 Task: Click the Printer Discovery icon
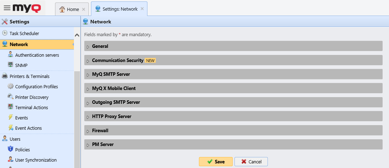(10, 97)
